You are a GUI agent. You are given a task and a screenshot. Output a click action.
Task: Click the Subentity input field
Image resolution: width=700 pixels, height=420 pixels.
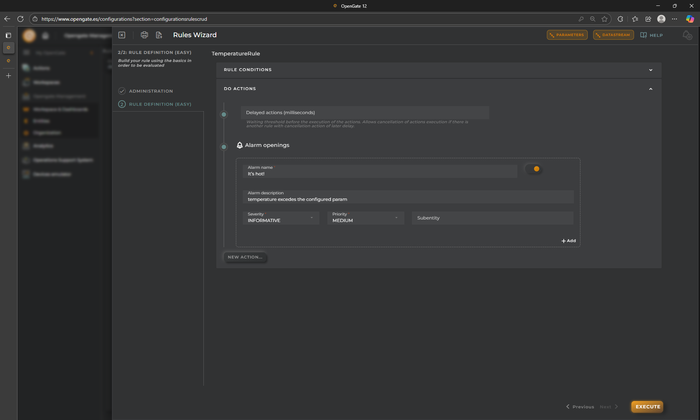(x=492, y=218)
